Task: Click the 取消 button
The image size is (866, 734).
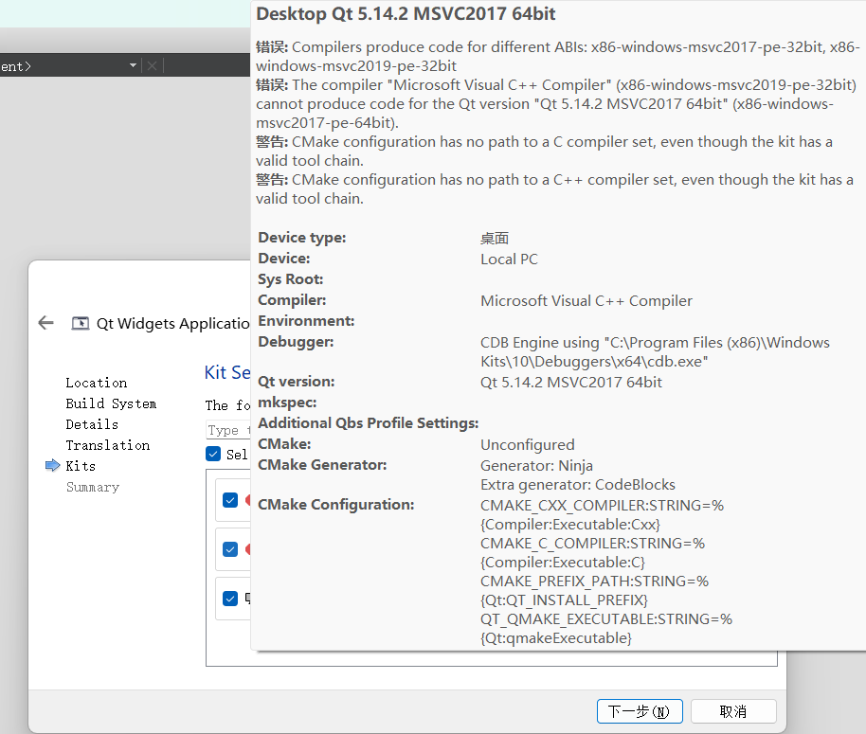Action: point(733,711)
